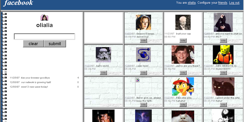Click the clear button
The image size is (244, 122).
(33, 44)
